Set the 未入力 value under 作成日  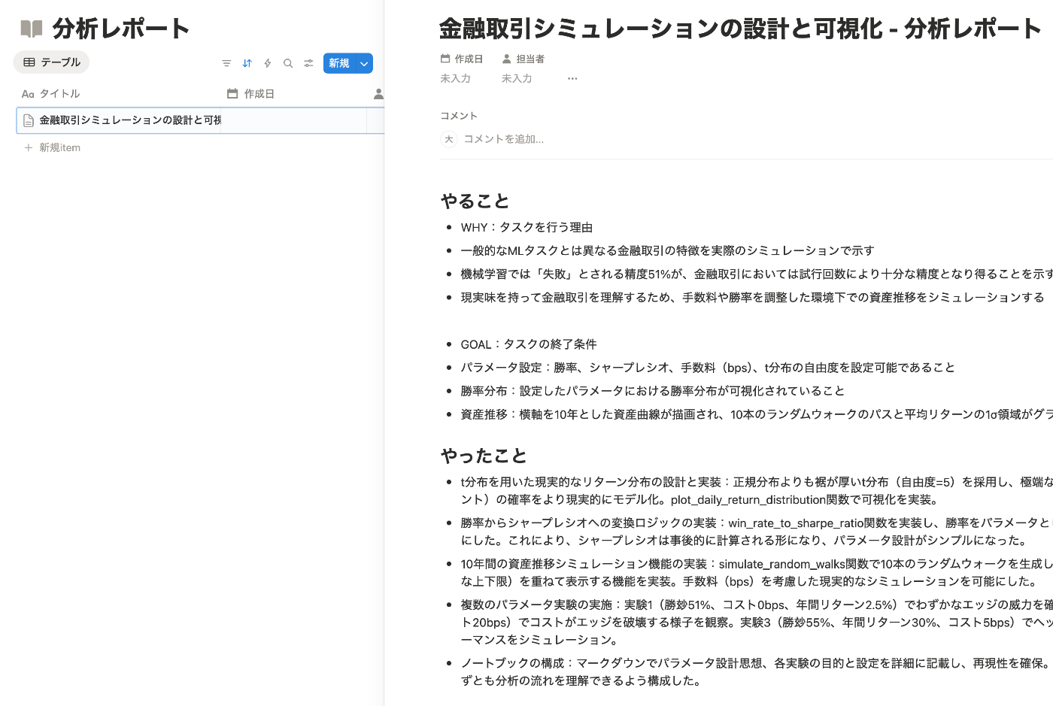(x=455, y=78)
